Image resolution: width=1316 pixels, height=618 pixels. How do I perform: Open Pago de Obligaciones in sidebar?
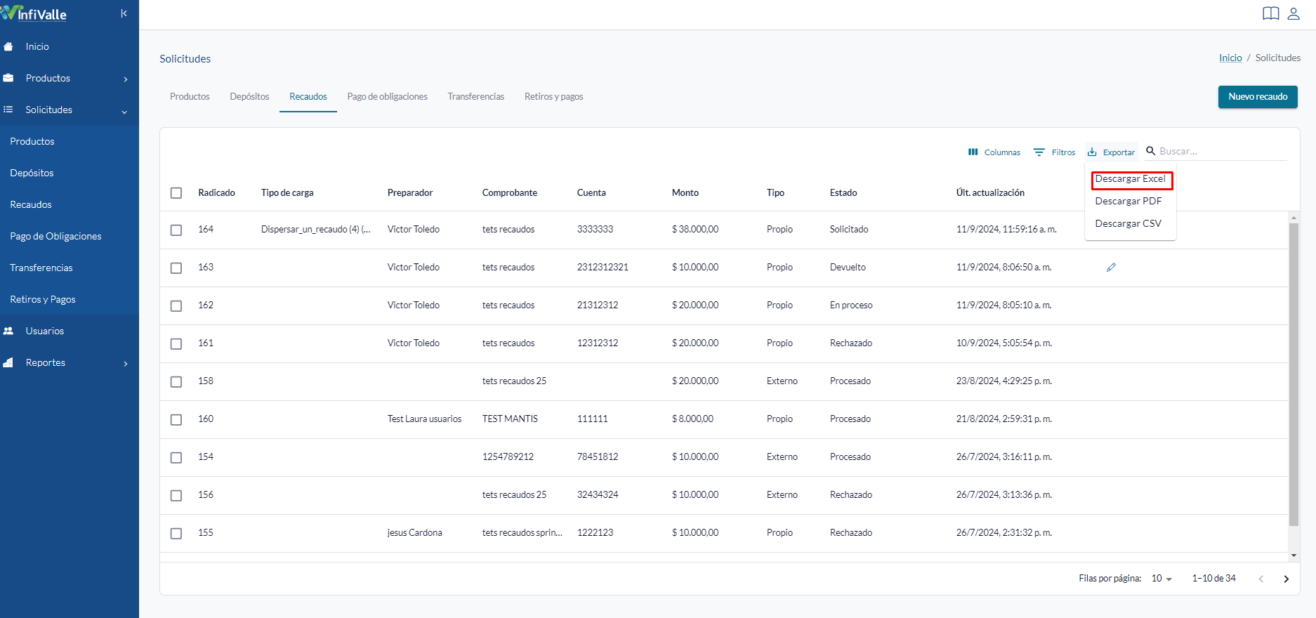(55, 236)
